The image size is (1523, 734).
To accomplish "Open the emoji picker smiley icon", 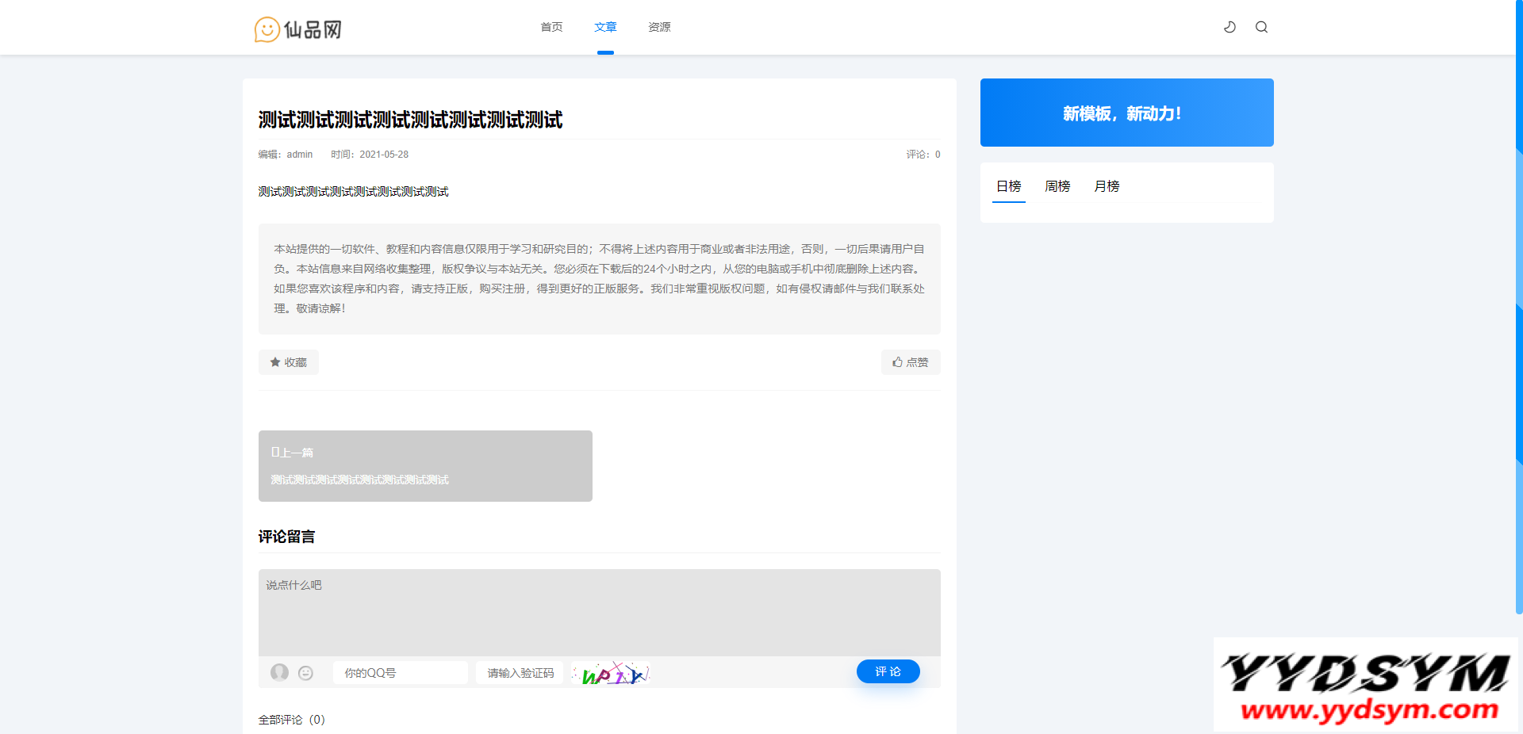I will pyautogui.click(x=305, y=673).
